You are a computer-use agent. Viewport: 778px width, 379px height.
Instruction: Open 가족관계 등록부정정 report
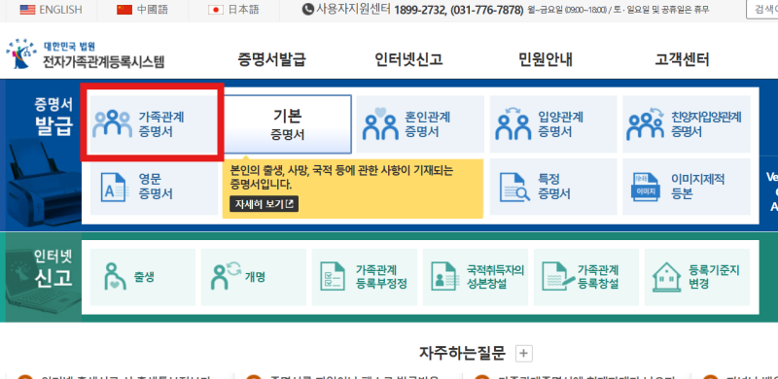pyautogui.click(x=365, y=277)
